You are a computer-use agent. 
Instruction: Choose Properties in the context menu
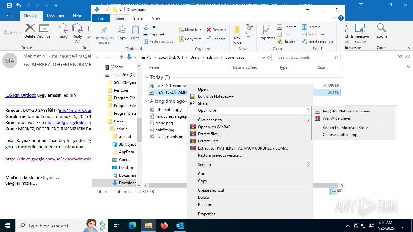point(250,214)
